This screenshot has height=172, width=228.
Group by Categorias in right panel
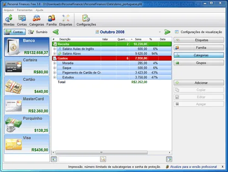coord(199,55)
